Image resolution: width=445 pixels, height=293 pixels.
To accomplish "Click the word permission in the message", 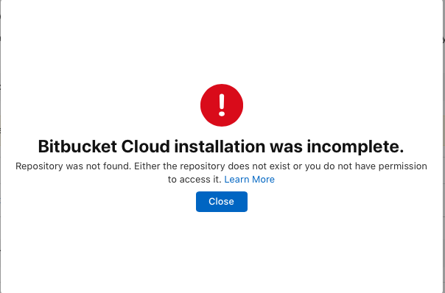I will click(403, 166).
